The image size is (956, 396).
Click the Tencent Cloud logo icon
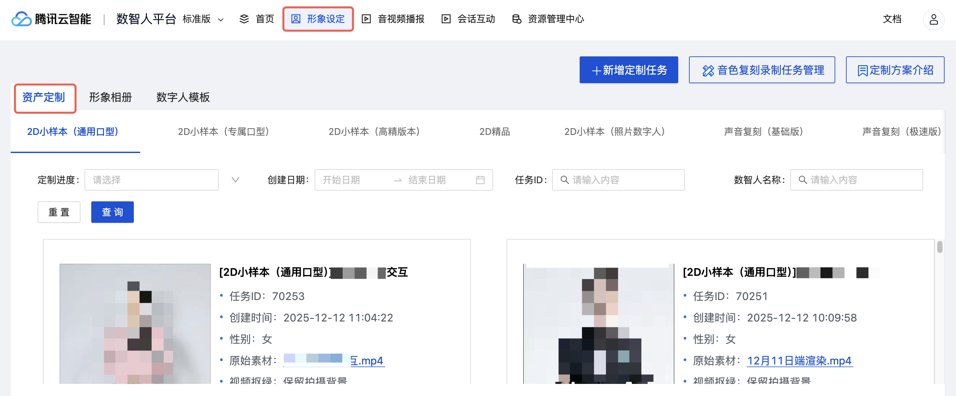tap(21, 19)
